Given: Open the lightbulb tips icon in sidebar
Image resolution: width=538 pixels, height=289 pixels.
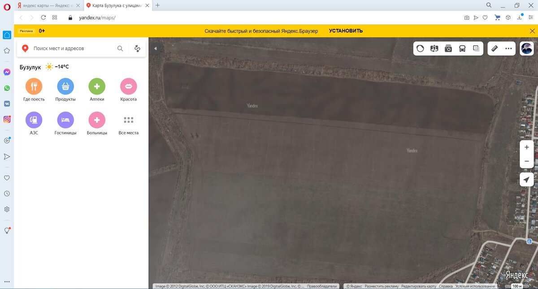Looking at the screenshot, I should [x=7, y=230].
